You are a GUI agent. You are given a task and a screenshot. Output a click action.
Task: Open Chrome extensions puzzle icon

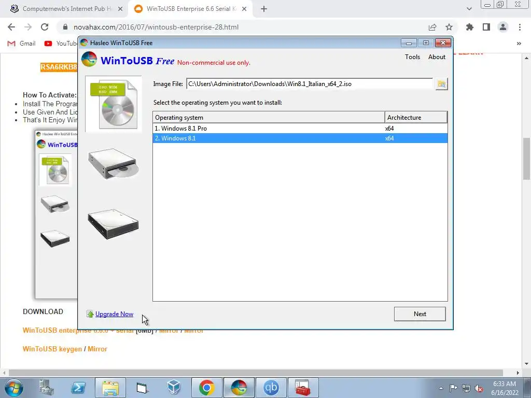470,27
